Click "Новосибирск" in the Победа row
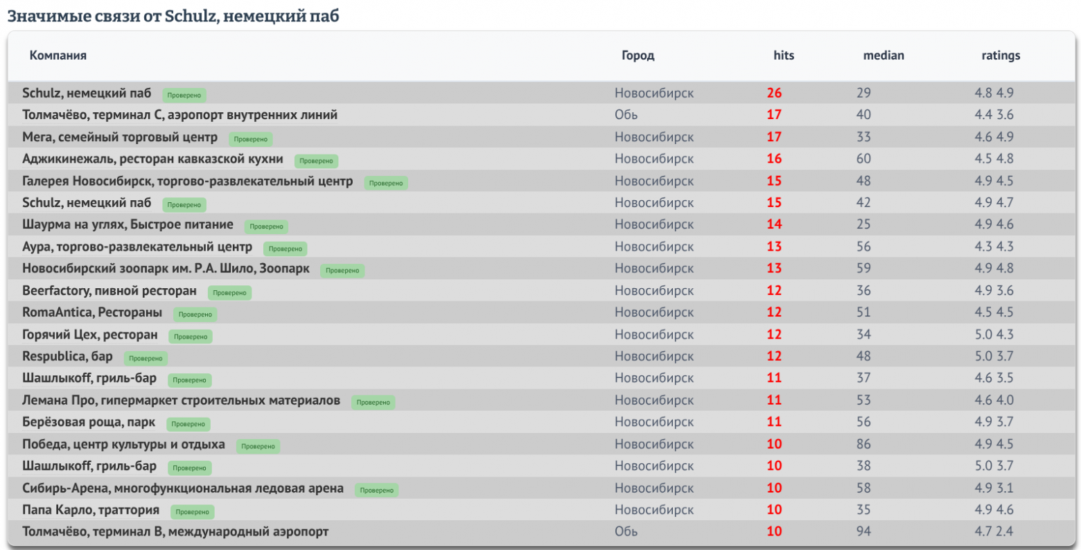This screenshot has width=1081, height=550. (654, 444)
